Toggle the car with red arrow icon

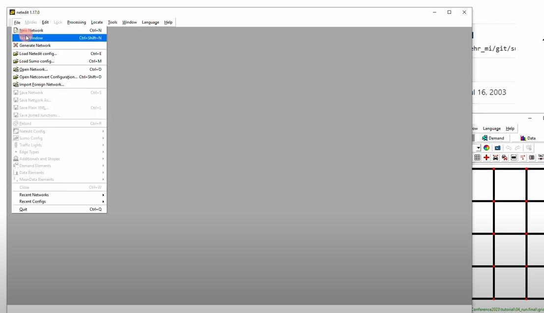click(x=495, y=158)
